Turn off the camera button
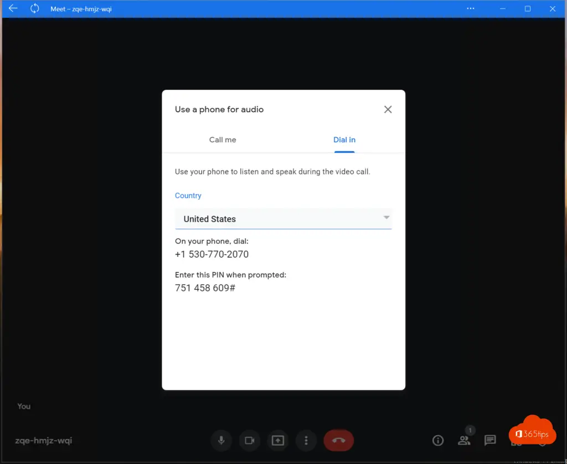567x464 pixels. click(x=249, y=441)
